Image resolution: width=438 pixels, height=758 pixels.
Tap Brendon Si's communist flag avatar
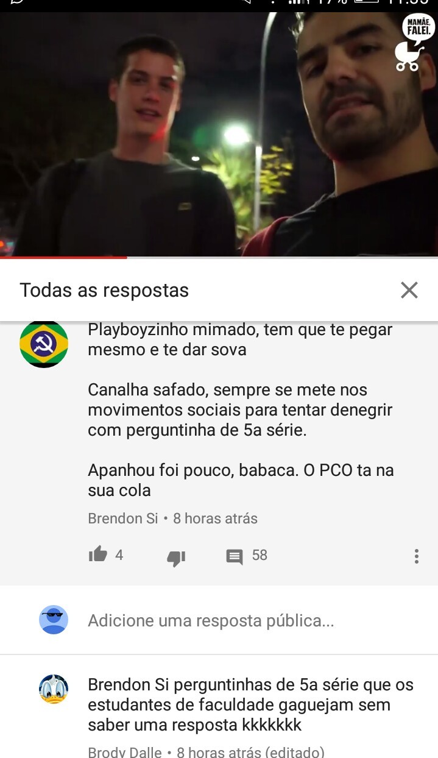pyautogui.click(x=44, y=344)
